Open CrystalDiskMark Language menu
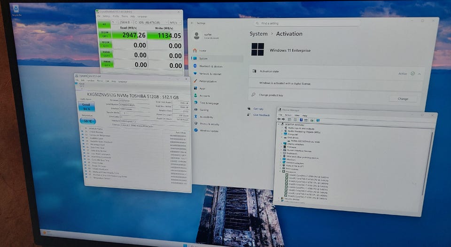This screenshot has height=247, width=451. [x=142, y=16]
